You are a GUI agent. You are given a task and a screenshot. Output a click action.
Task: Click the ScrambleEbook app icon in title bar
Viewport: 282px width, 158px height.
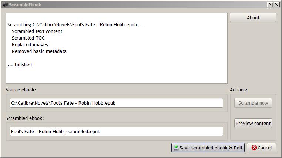point(5,5)
